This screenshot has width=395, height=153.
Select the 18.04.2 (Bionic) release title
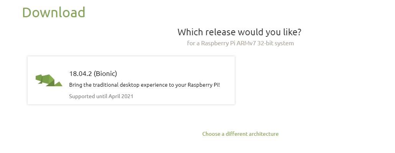point(93,74)
